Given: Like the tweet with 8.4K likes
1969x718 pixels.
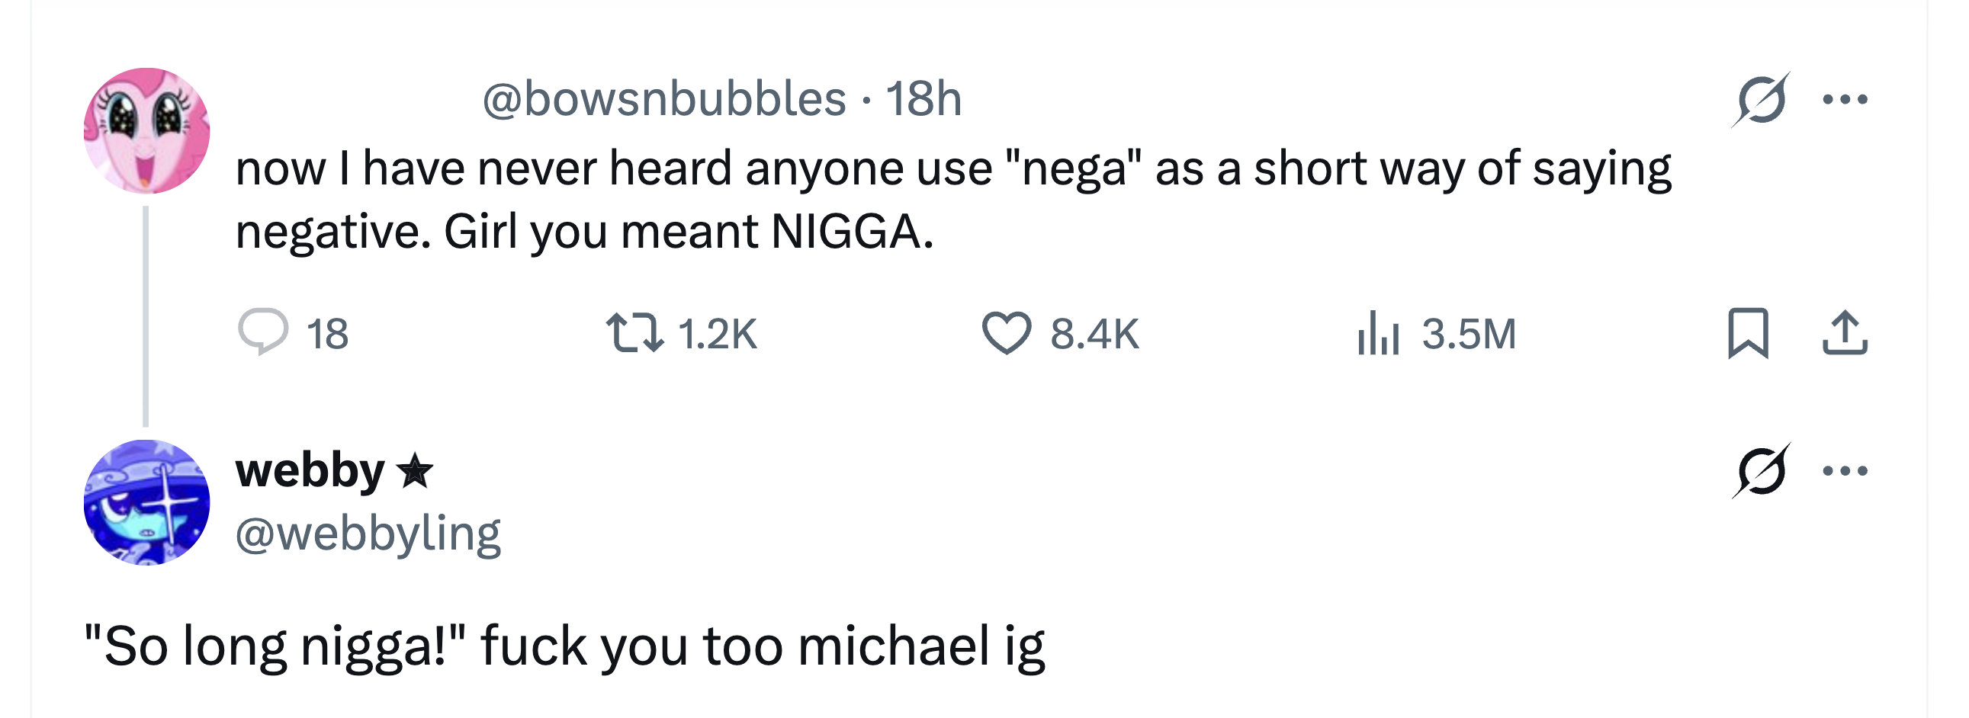Looking at the screenshot, I should click(1006, 333).
